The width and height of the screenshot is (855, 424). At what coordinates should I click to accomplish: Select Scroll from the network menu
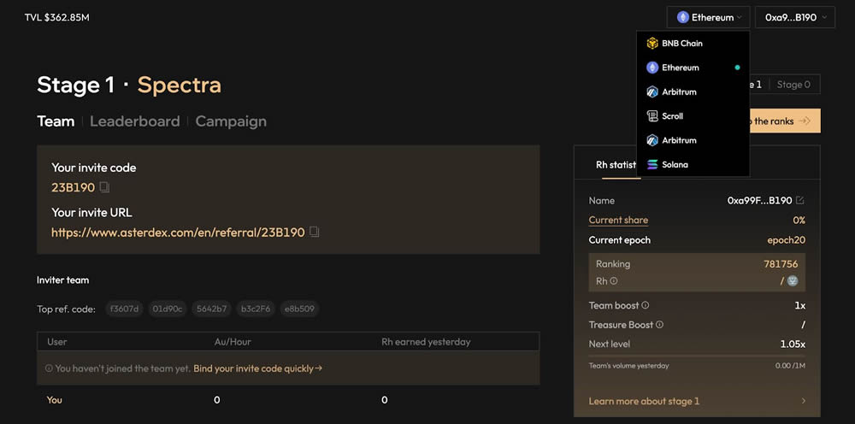pos(672,116)
